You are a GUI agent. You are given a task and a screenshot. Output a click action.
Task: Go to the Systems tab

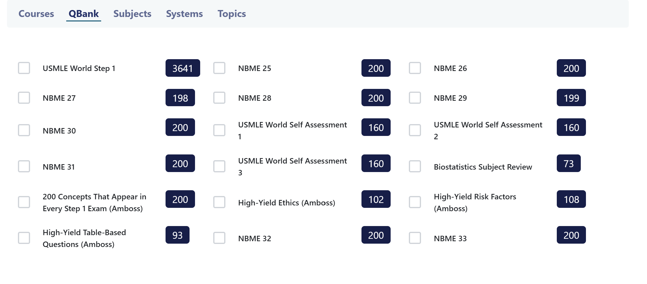184,14
